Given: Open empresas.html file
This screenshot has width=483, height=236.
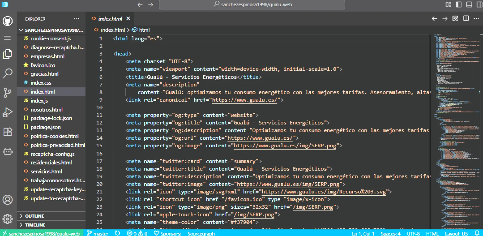Looking at the screenshot, I should click(x=51, y=56).
